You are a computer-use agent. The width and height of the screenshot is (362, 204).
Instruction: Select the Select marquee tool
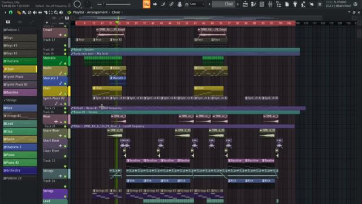[50, 12]
